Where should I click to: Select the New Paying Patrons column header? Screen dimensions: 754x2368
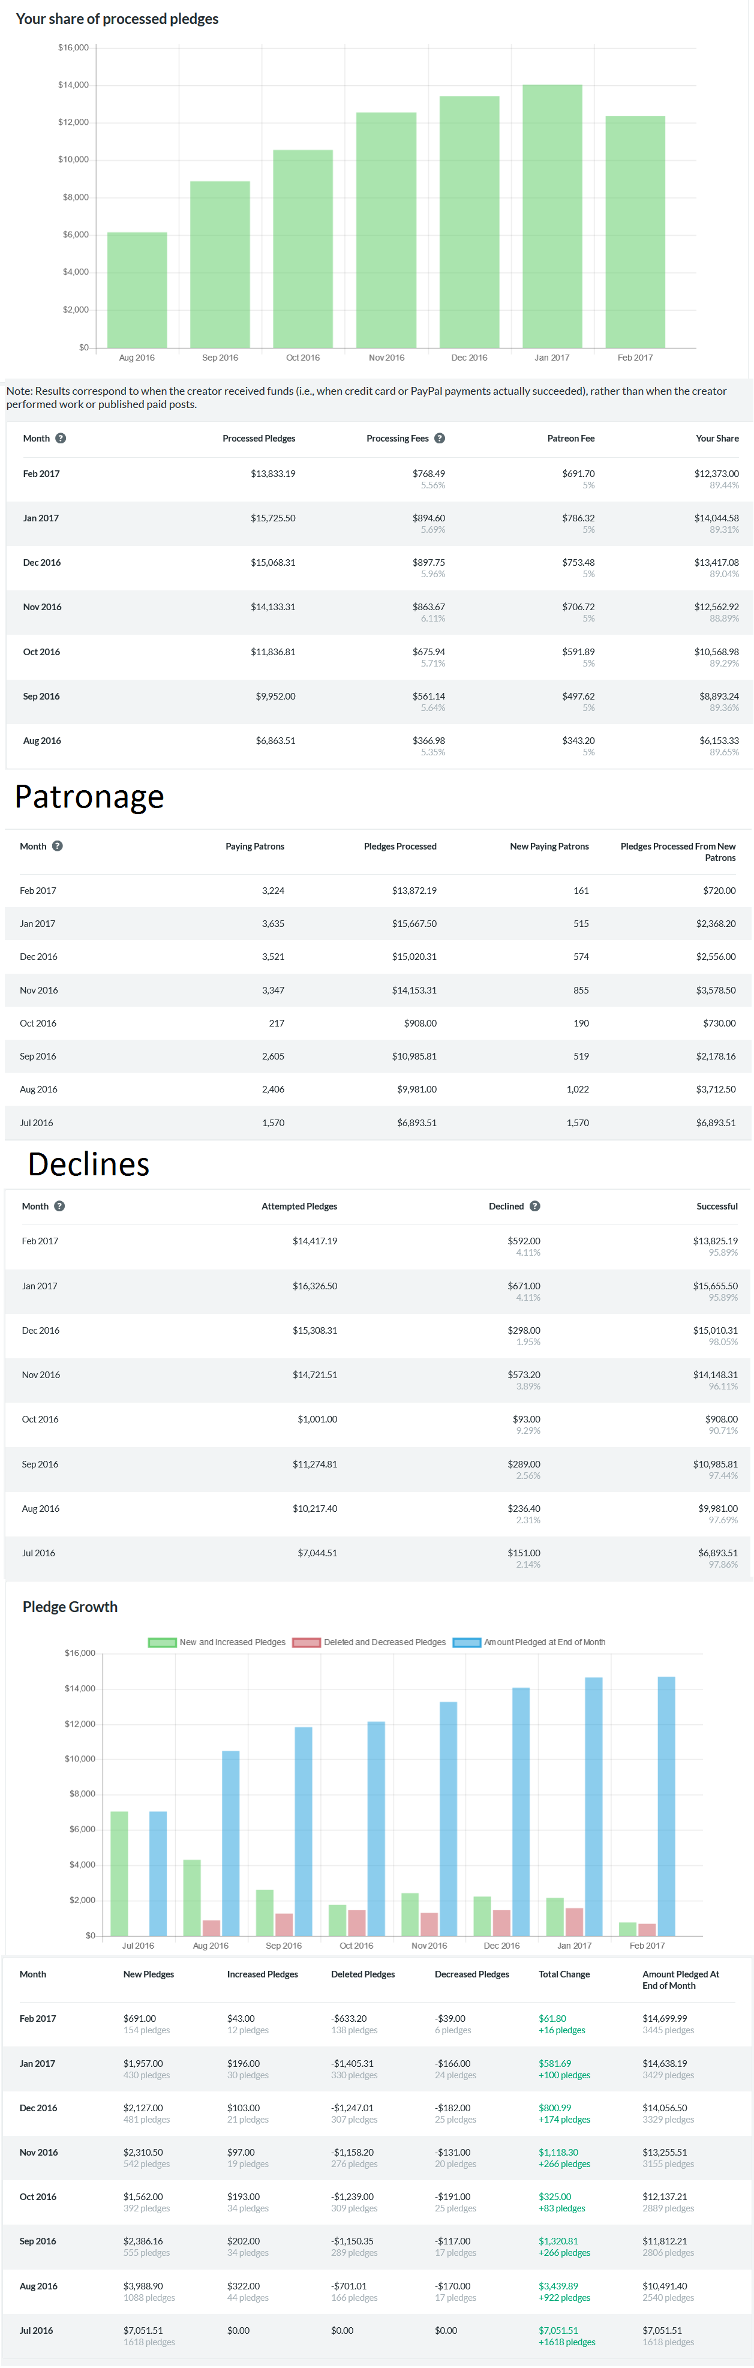pyautogui.click(x=549, y=846)
